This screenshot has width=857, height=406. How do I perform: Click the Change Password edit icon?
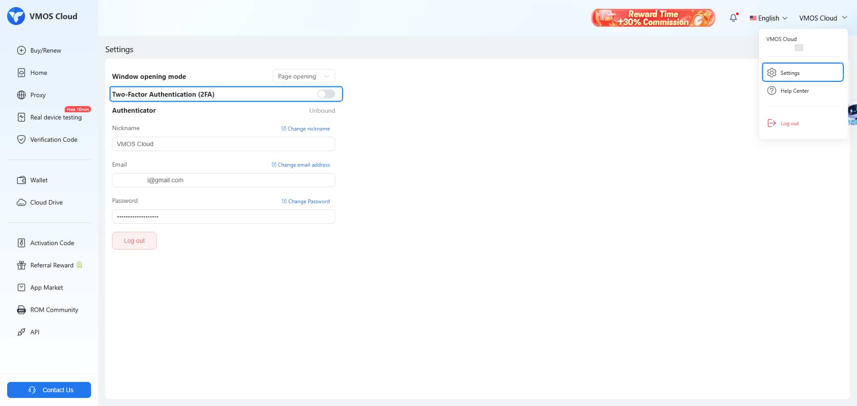tap(284, 201)
